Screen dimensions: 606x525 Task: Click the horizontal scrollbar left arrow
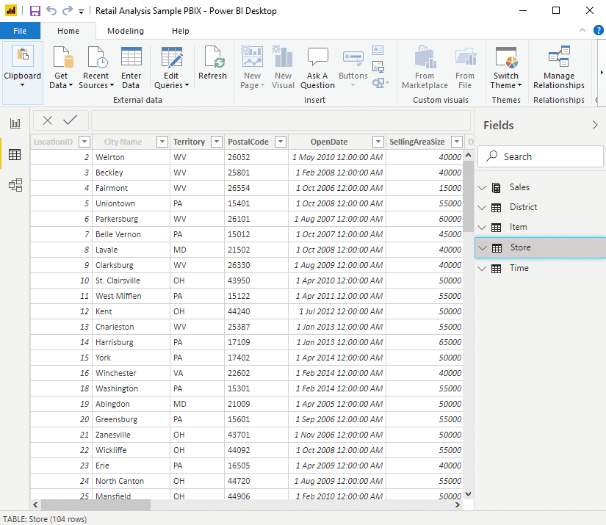coord(35,504)
